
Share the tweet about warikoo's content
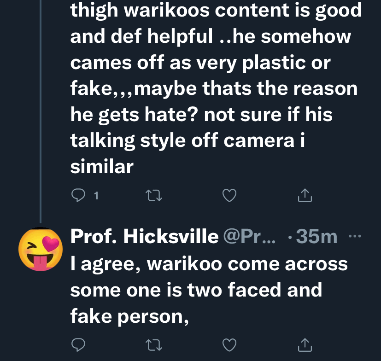pyautogui.click(x=305, y=197)
